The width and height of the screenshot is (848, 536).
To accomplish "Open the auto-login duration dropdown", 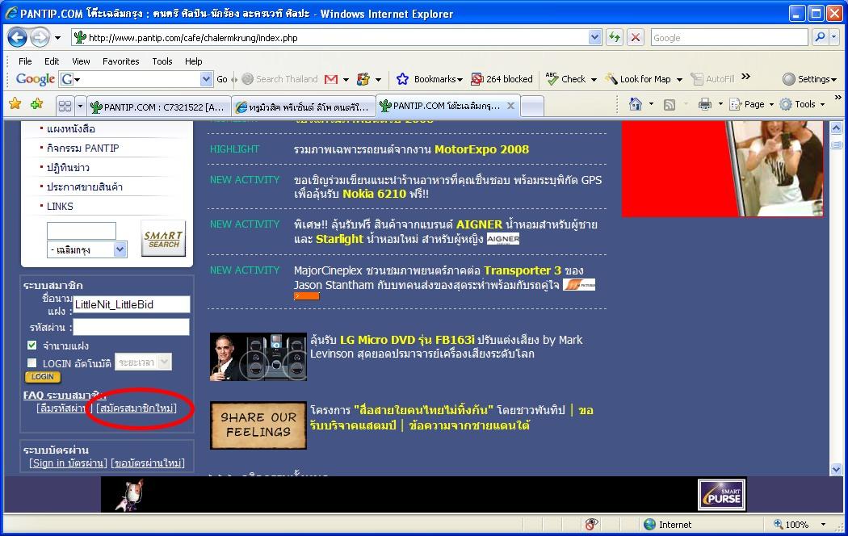I will (x=165, y=362).
